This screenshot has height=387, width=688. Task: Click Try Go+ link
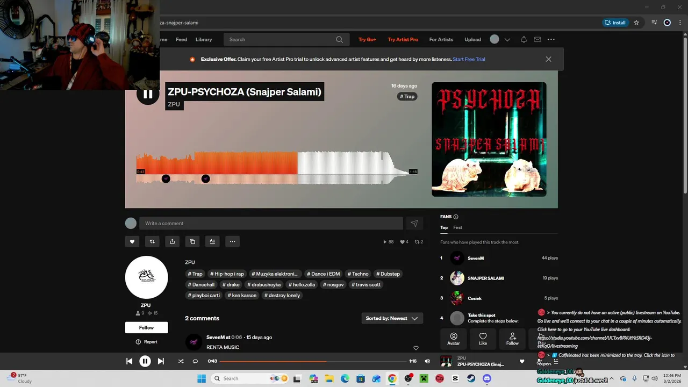pyautogui.click(x=367, y=39)
